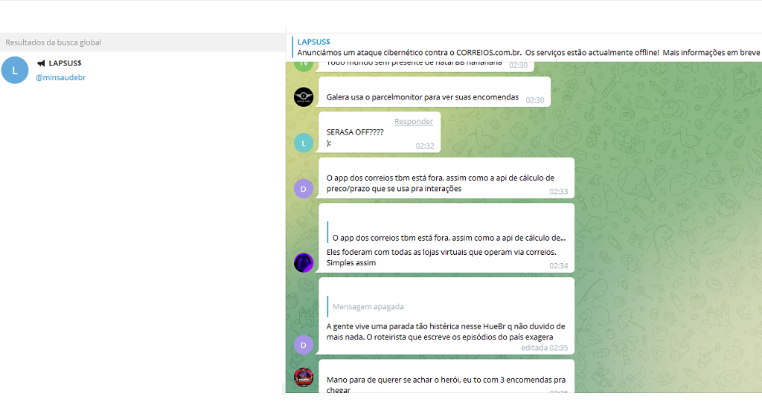Click the 'editada 02:35' timestamp label
The image size is (762, 405).
[x=544, y=348]
